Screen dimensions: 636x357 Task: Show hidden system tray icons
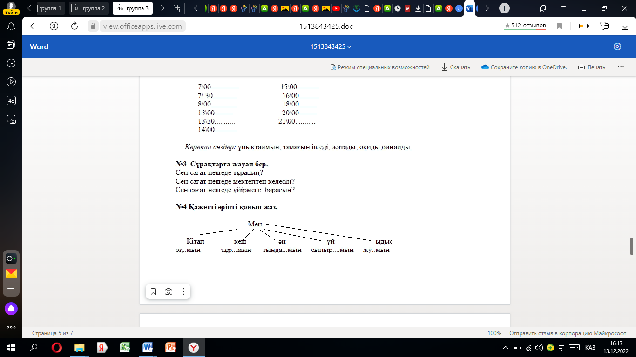(x=506, y=348)
